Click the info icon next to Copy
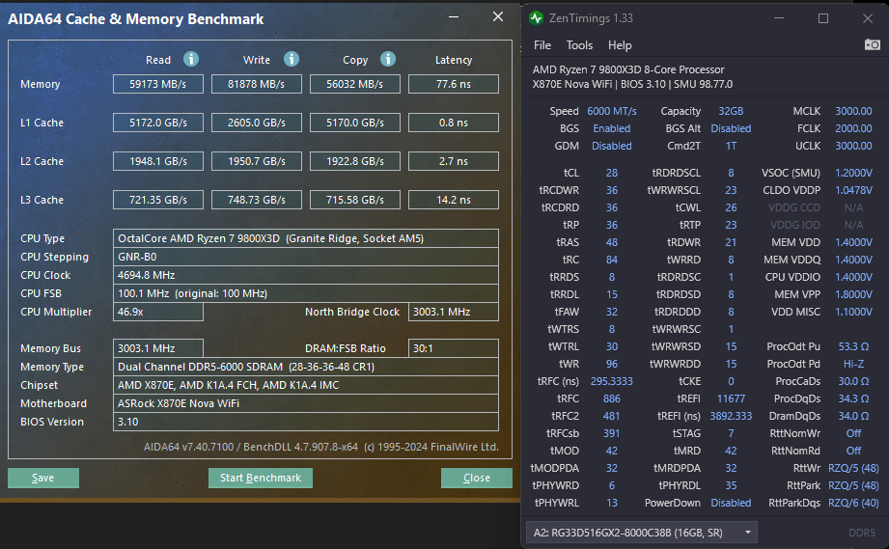Screen dimensions: 889x549 pos(387,60)
